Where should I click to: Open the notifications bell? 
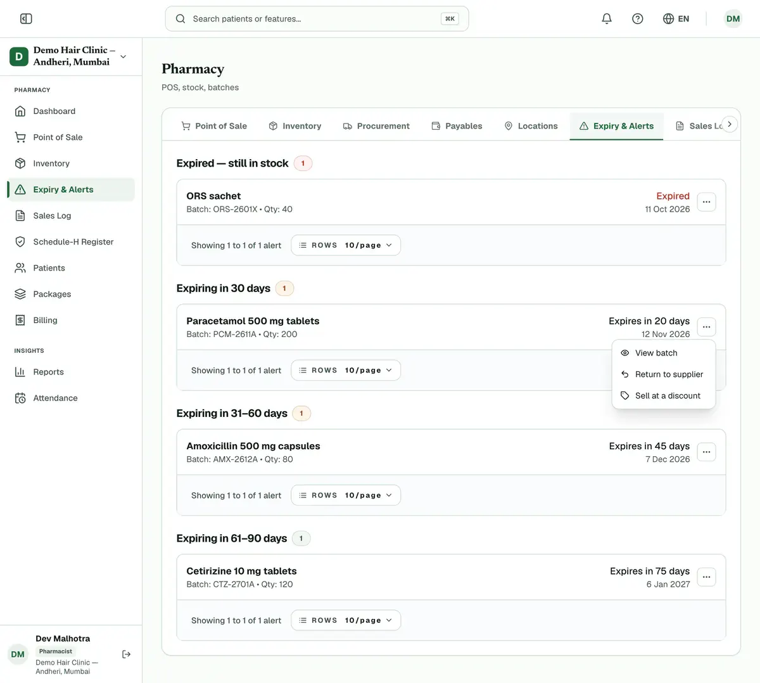[607, 19]
